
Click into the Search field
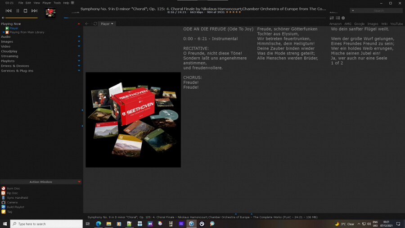[x=379, y=11]
